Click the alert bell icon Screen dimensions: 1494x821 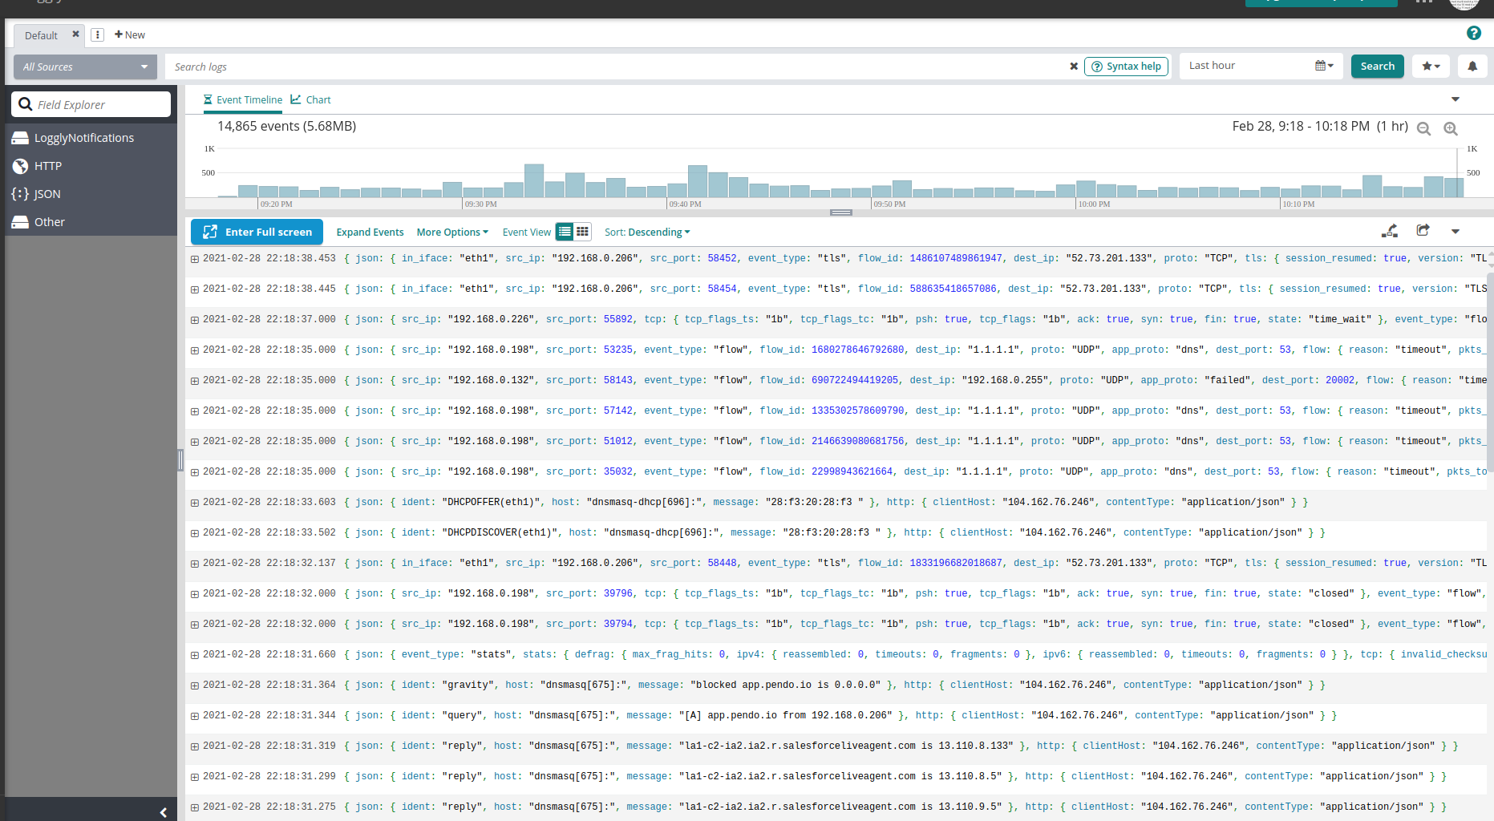[1472, 67]
